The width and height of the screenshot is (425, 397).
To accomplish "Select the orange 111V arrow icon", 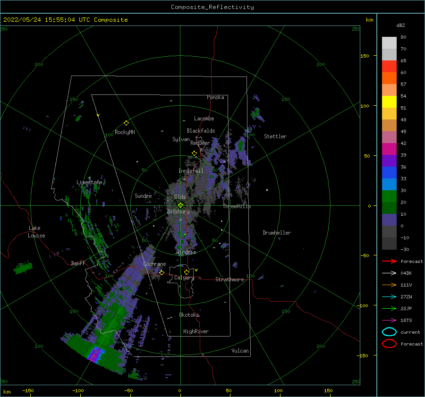I will pyautogui.click(x=389, y=285).
